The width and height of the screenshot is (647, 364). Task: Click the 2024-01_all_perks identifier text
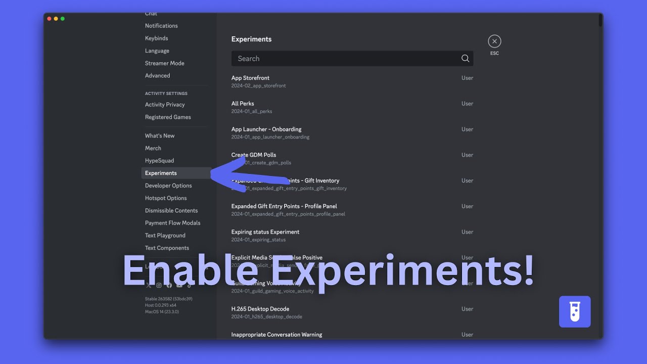click(x=252, y=112)
